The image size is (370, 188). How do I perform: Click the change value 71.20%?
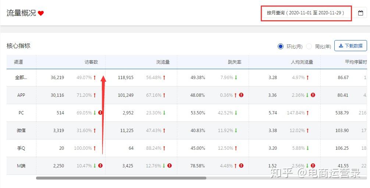click(x=84, y=95)
